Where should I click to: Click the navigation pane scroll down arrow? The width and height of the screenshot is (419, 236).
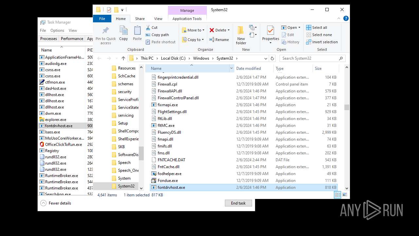pyautogui.click(x=141, y=188)
